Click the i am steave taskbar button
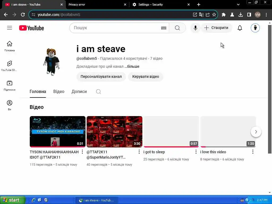Screen dimensions: 272x204 (97, 200)
